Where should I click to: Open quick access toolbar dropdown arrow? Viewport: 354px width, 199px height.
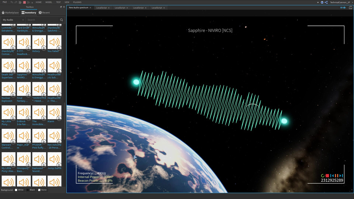(x=32, y=3)
